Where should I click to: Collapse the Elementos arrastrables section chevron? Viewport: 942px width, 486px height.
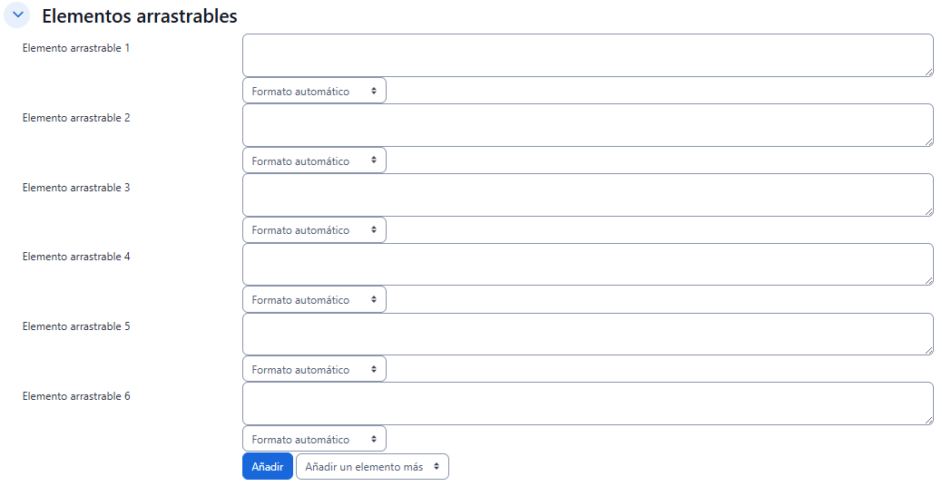click(x=17, y=15)
